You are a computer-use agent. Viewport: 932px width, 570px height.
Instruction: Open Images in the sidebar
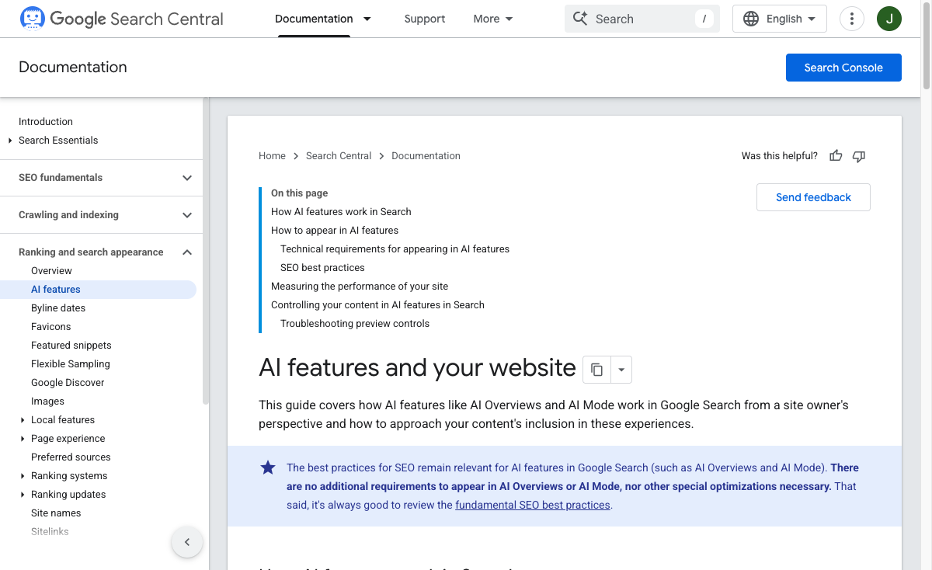point(47,401)
